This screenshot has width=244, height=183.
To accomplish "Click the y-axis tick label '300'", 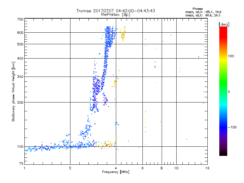I will pyautogui.click(x=20, y=77).
